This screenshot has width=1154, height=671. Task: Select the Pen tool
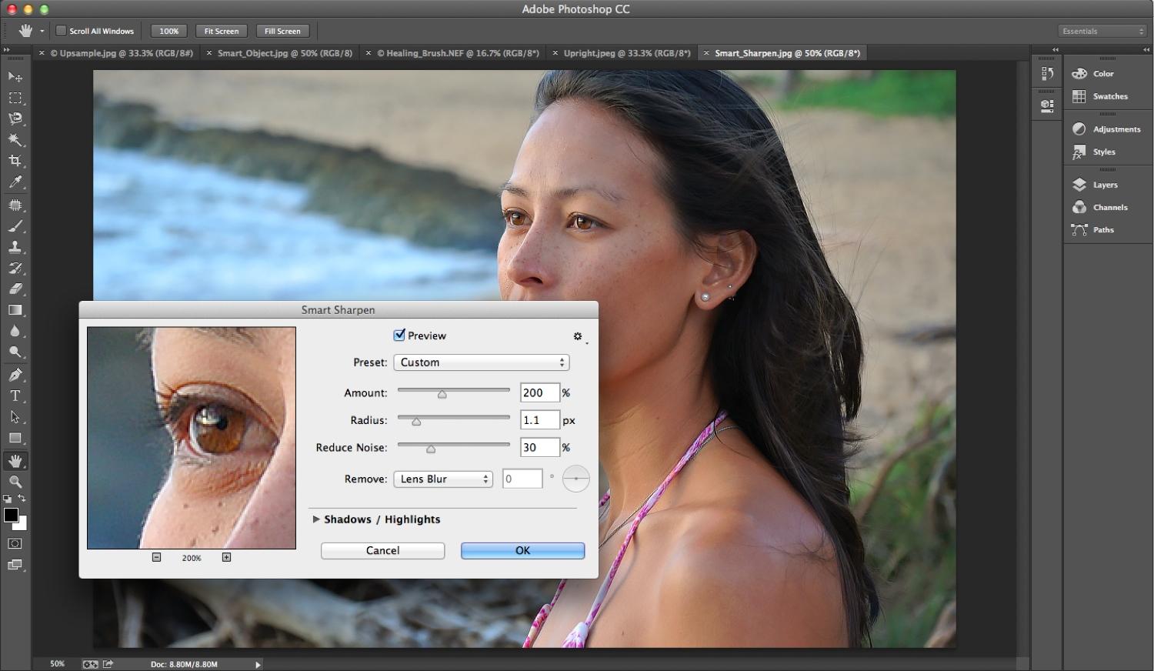click(15, 375)
